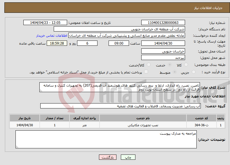Image resolution: width=230 pixels, height=165 pixels.
Task: Click the بازگشت back button
Action: (x=108, y=157)
